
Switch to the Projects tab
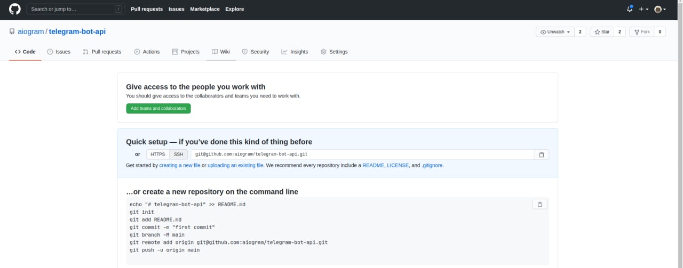(186, 52)
